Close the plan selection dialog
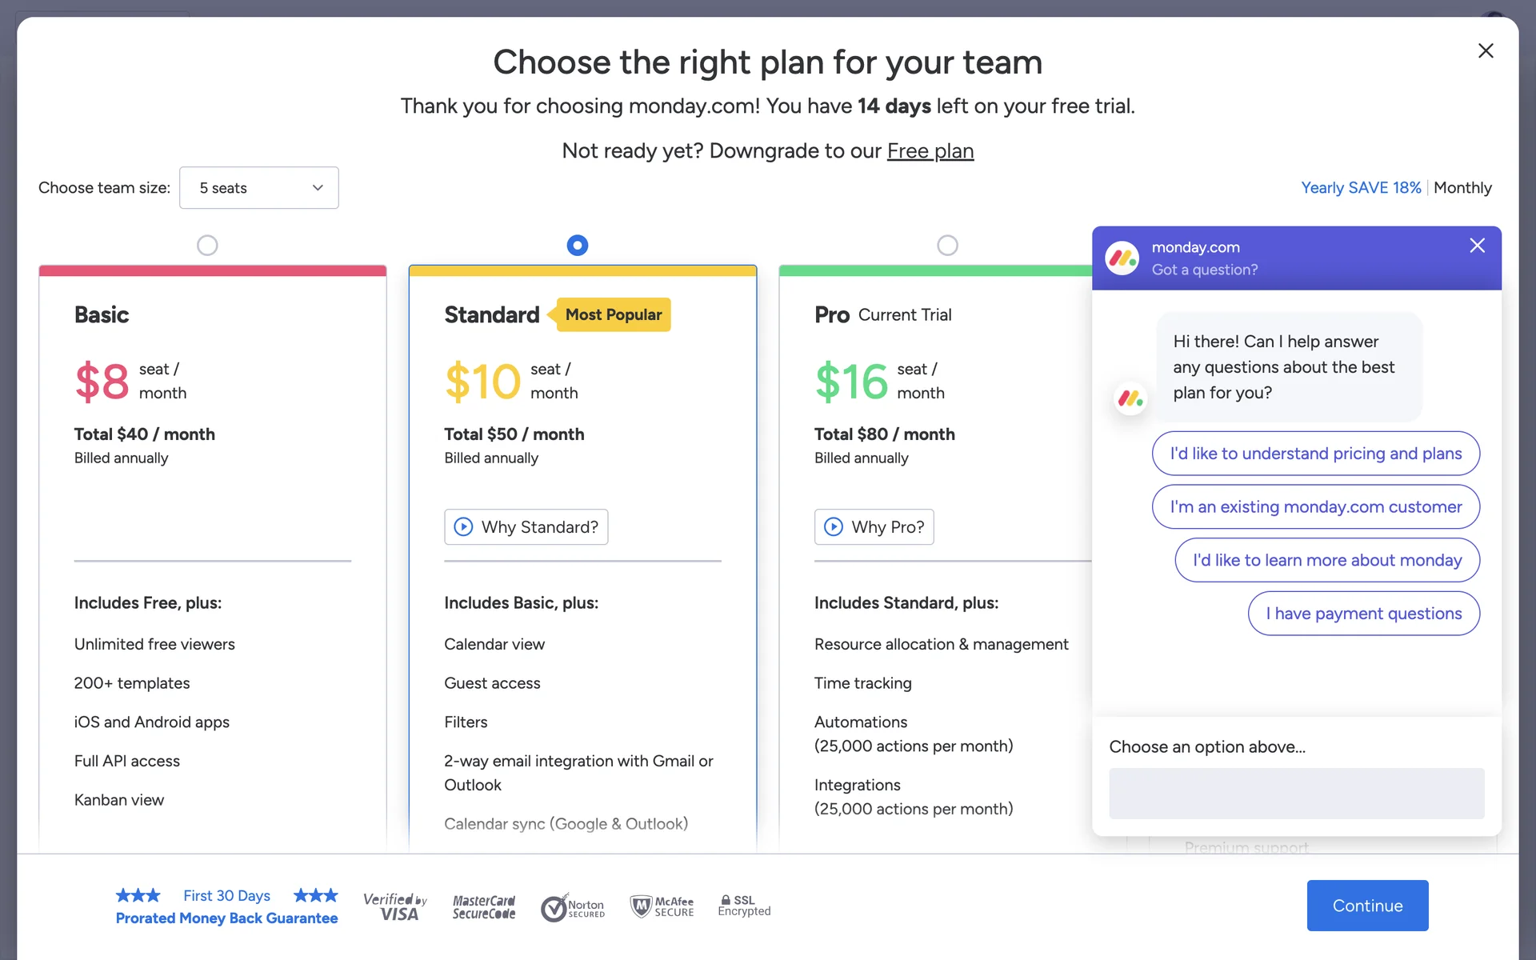1536x960 pixels. click(x=1486, y=51)
